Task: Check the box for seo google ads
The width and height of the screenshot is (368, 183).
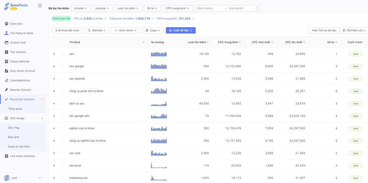Action: pyautogui.click(x=63, y=116)
